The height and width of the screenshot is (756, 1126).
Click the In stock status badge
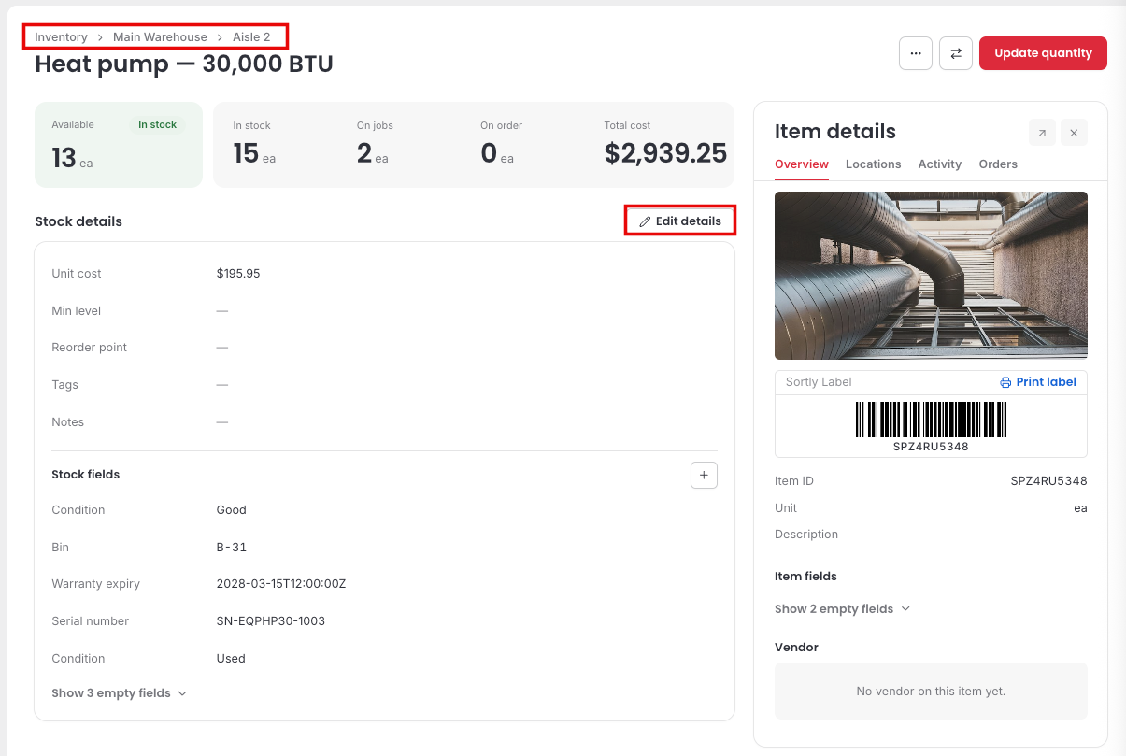[158, 125]
